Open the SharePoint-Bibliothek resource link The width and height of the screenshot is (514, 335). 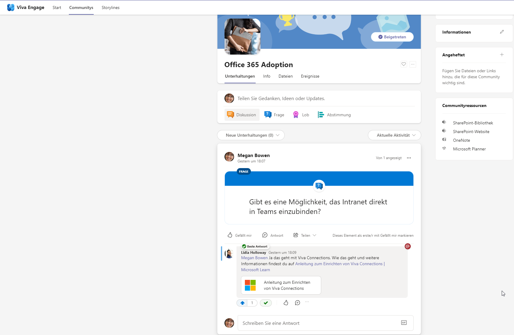tap(473, 123)
